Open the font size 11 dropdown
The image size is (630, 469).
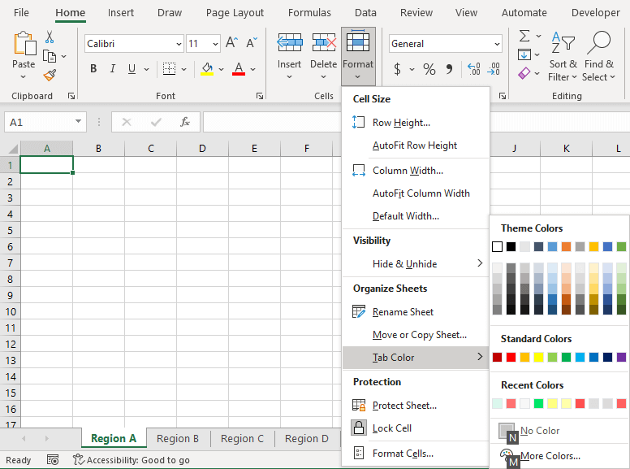[215, 44]
